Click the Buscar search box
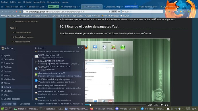This screenshot has height=111, width=198. point(142,11)
